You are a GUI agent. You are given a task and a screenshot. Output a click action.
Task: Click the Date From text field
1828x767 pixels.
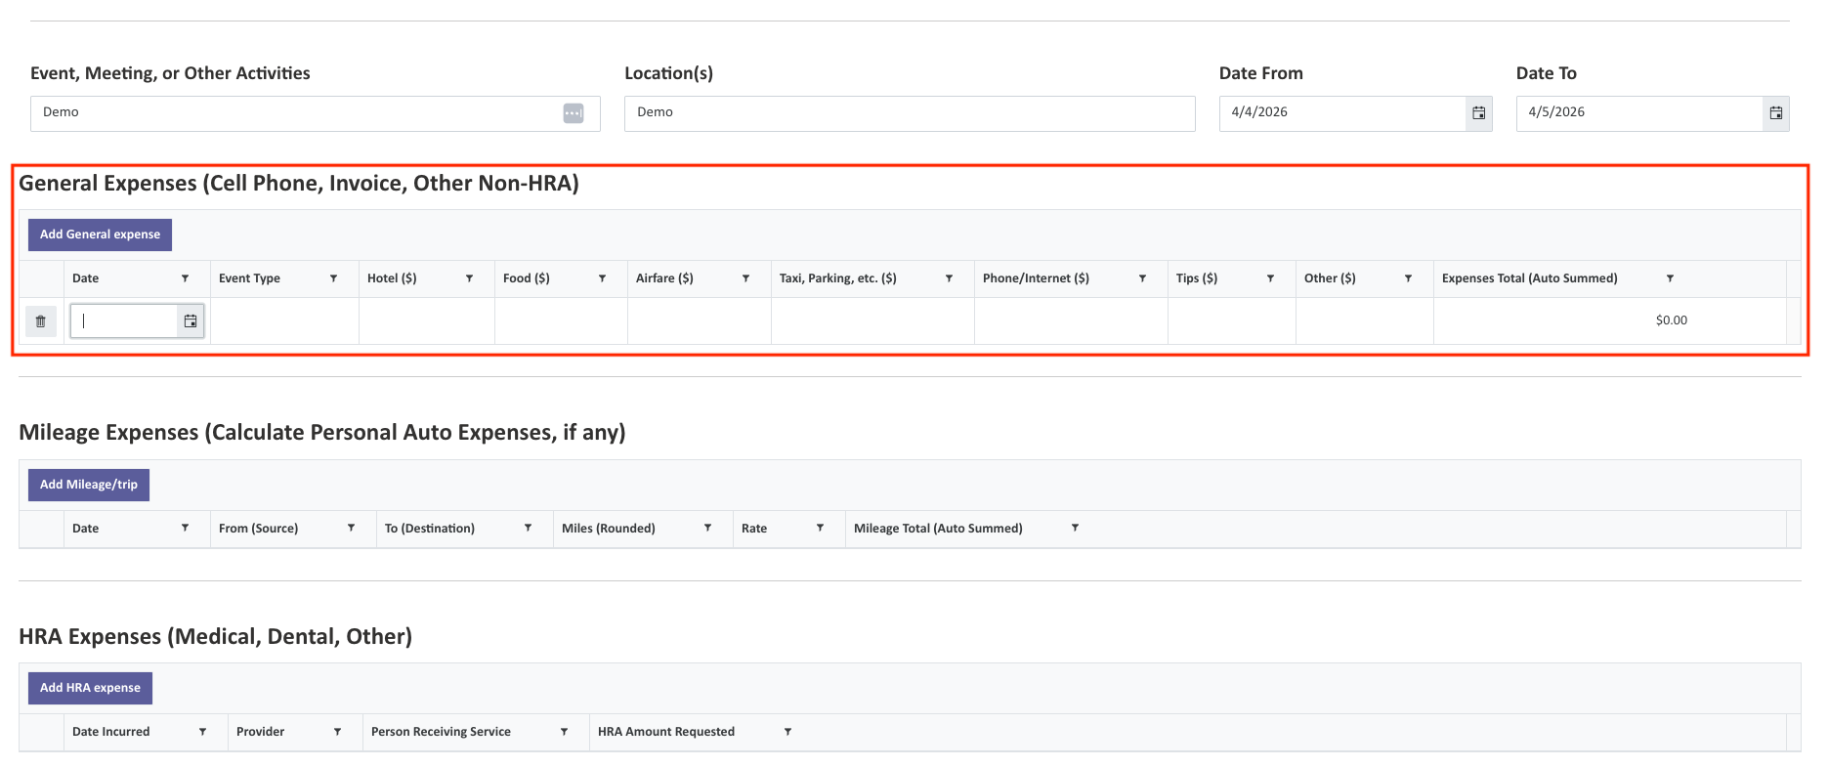click(1341, 113)
